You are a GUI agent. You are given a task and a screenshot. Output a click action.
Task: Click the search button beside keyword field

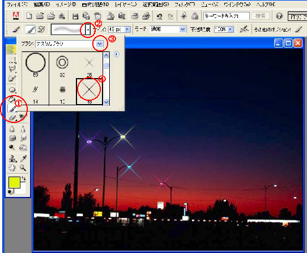[261, 16]
